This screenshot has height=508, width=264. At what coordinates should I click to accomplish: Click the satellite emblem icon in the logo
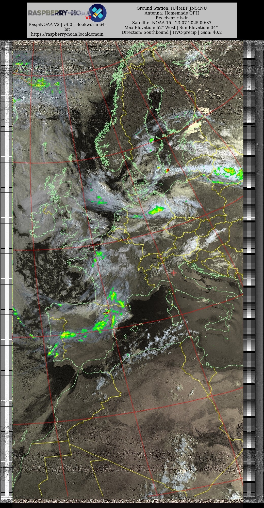pyautogui.click(x=97, y=13)
